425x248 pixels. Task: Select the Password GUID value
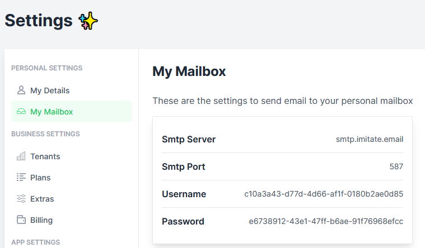pos(326,221)
